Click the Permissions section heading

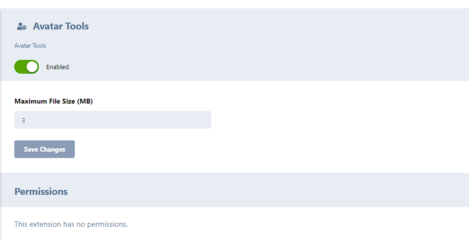[41, 191]
